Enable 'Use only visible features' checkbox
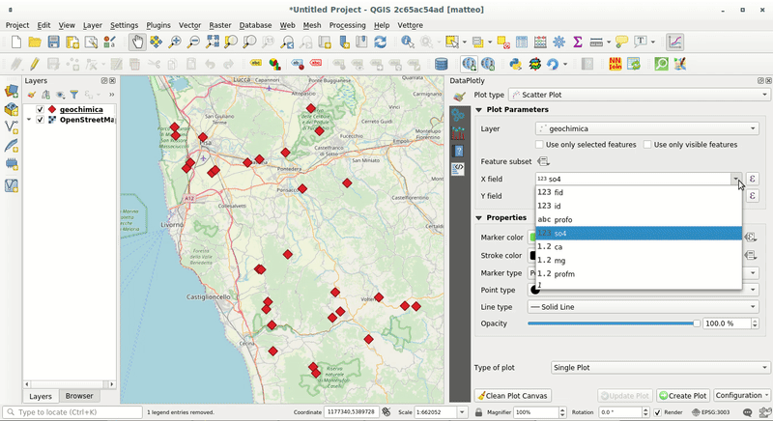The height and width of the screenshot is (421, 773). point(647,145)
